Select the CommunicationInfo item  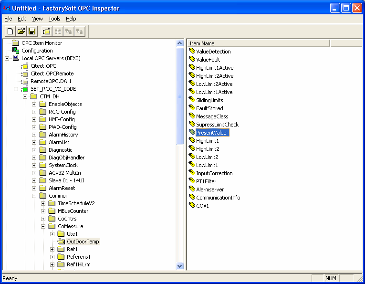(218, 198)
